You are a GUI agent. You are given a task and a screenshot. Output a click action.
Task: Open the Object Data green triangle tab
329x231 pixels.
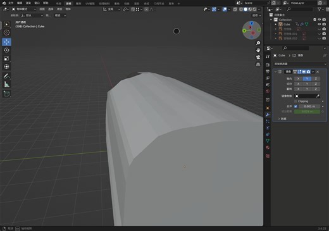coord(268,140)
